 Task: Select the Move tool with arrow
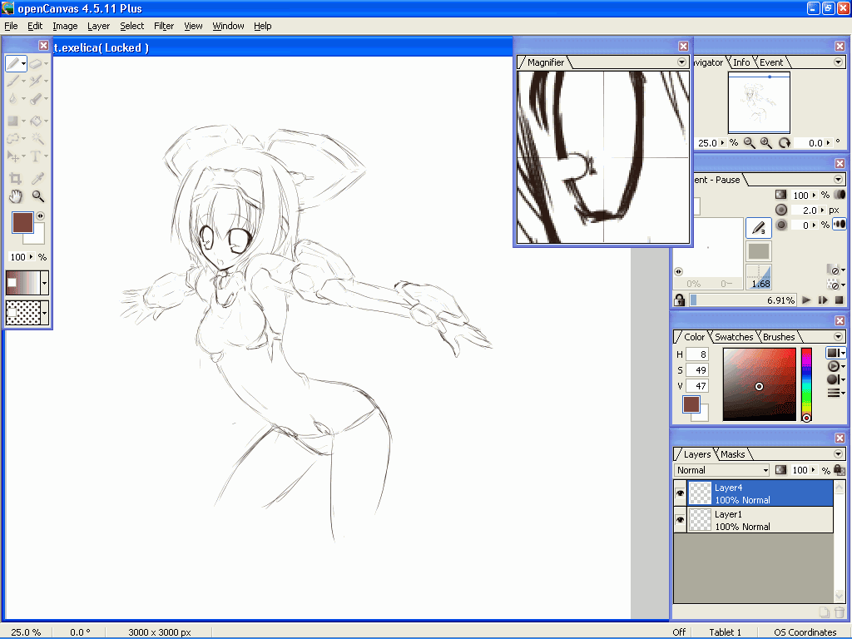point(12,156)
